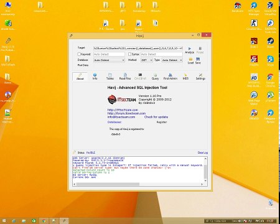The height and width of the screenshot is (224, 280).
Task: Click the log scroll up arrow
Action: pyautogui.click(x=205, y=159)
